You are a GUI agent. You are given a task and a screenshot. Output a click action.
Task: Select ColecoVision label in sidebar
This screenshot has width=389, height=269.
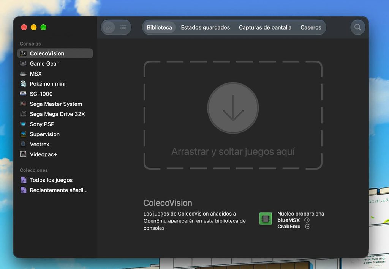coord(47,53)
